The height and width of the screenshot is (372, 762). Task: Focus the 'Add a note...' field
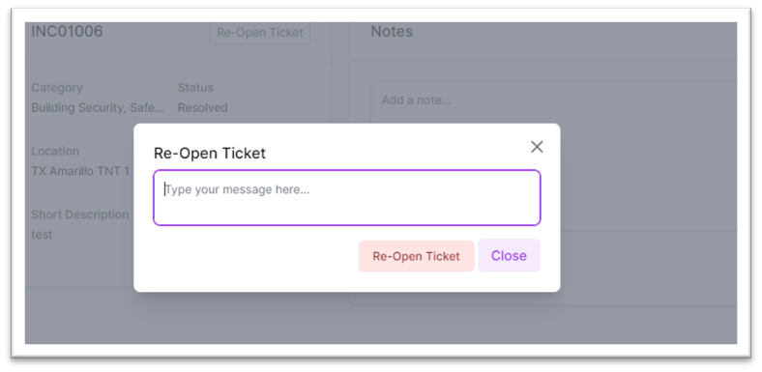coord(553,102)
